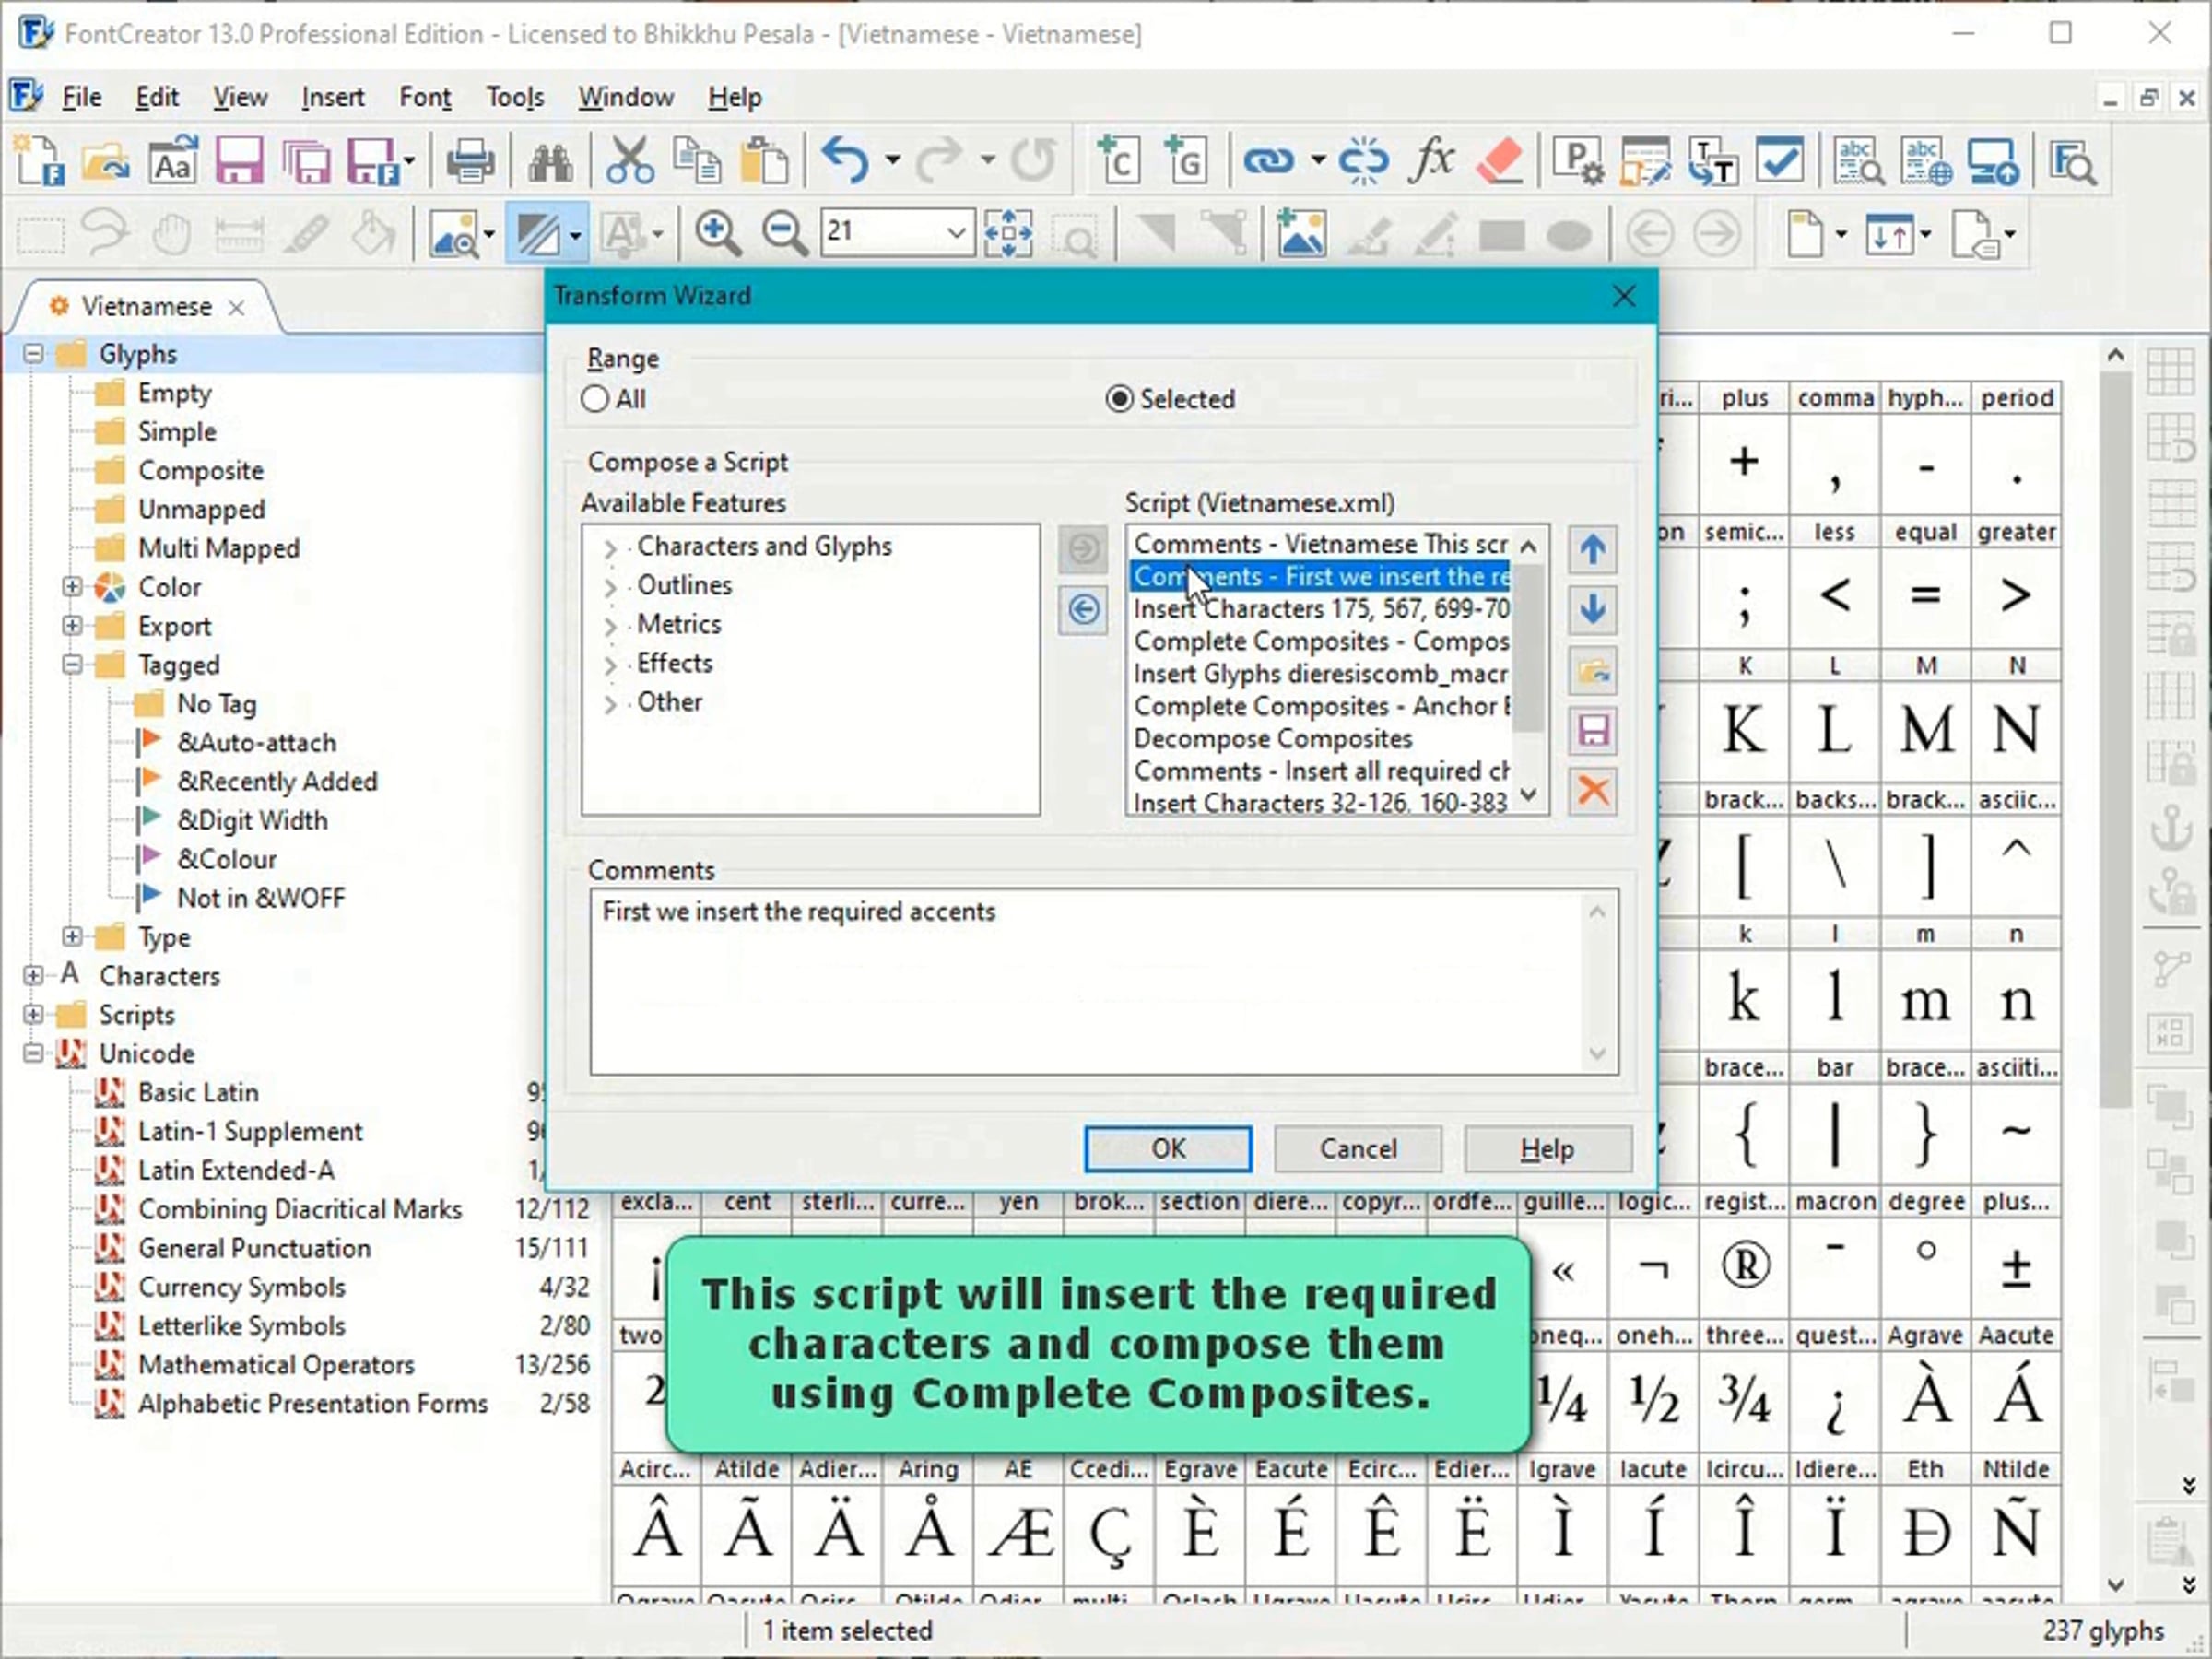2212x1659 pixels.
Task: Select the All range radio button
Action: pyautogui.click(x=595, y=399)
